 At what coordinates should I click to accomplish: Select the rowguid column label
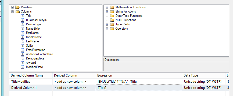(x=31, y=63)
